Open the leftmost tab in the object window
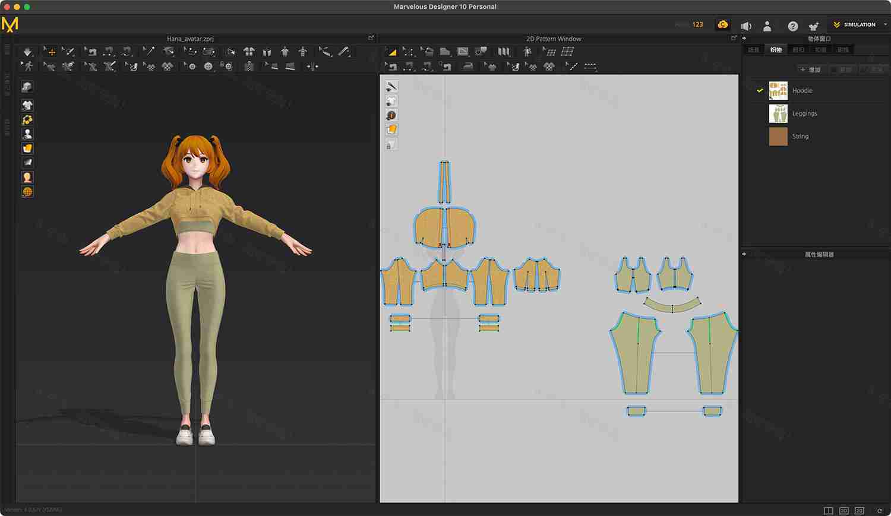Viewport: 891px width, 516px height. pyautogui.click(x=753, y=50)
